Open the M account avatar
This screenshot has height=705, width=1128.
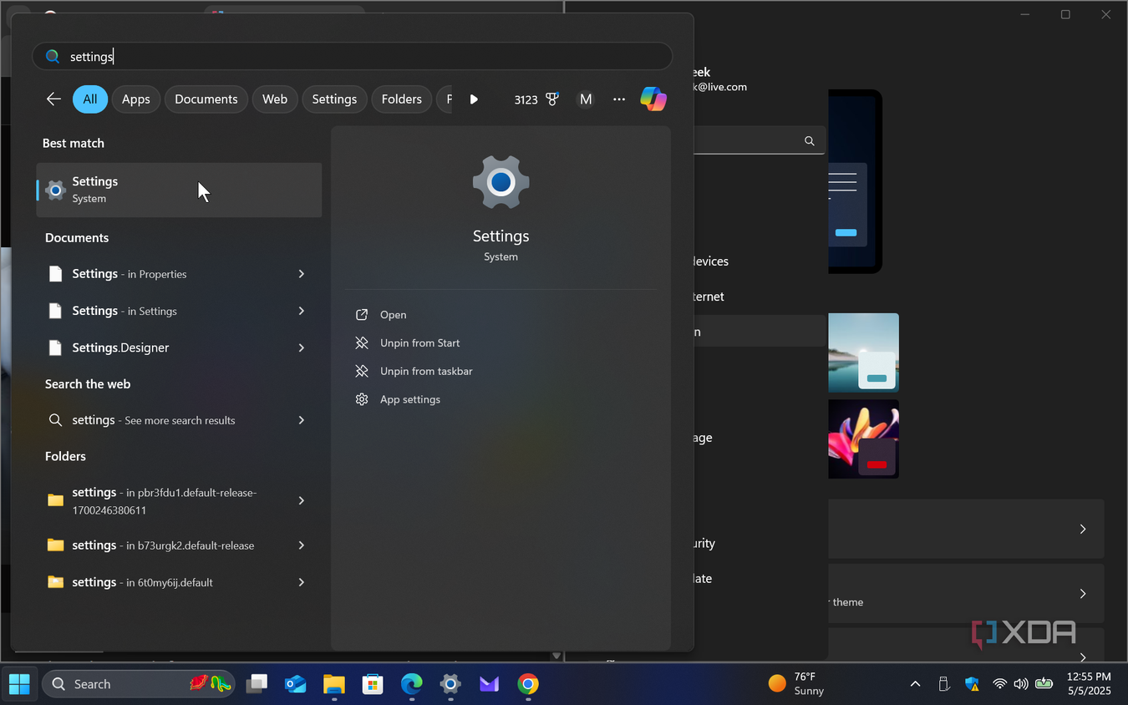(x=586, y=99)
